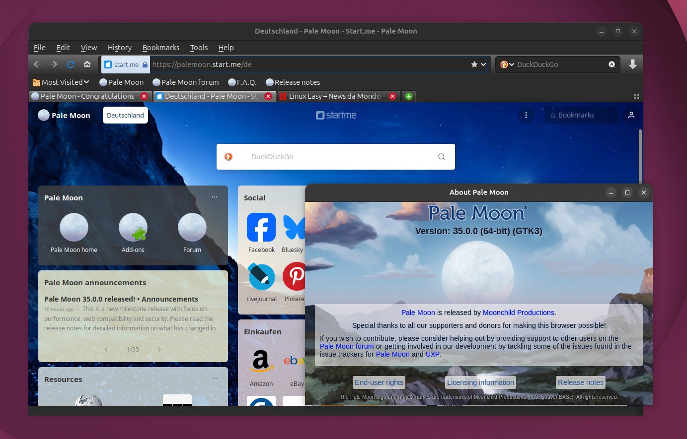Open Pale Moon 35.0.0 released announcement
Image resolution: width=687 pixels, height=439 pixels.
(121, 299)
